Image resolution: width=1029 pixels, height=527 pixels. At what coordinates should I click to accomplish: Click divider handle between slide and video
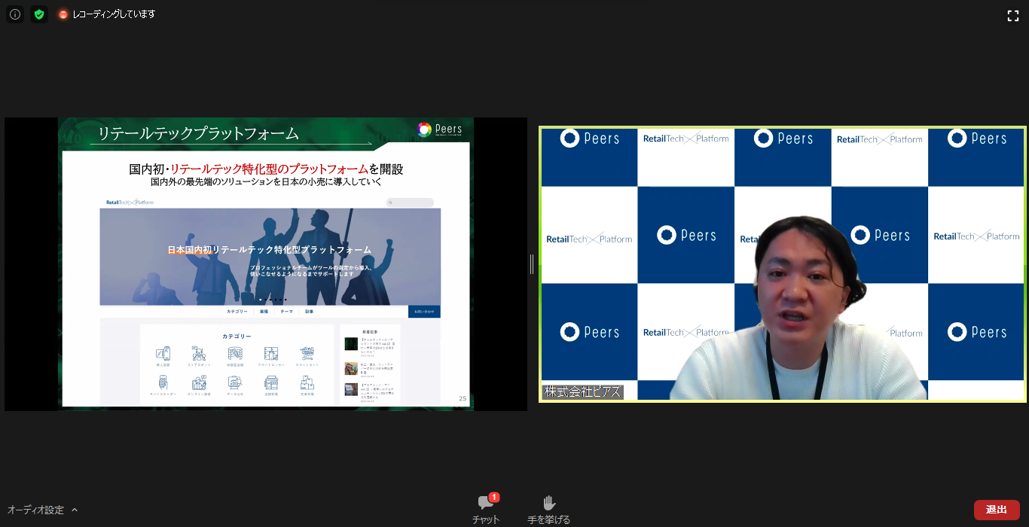coord(532,264)
